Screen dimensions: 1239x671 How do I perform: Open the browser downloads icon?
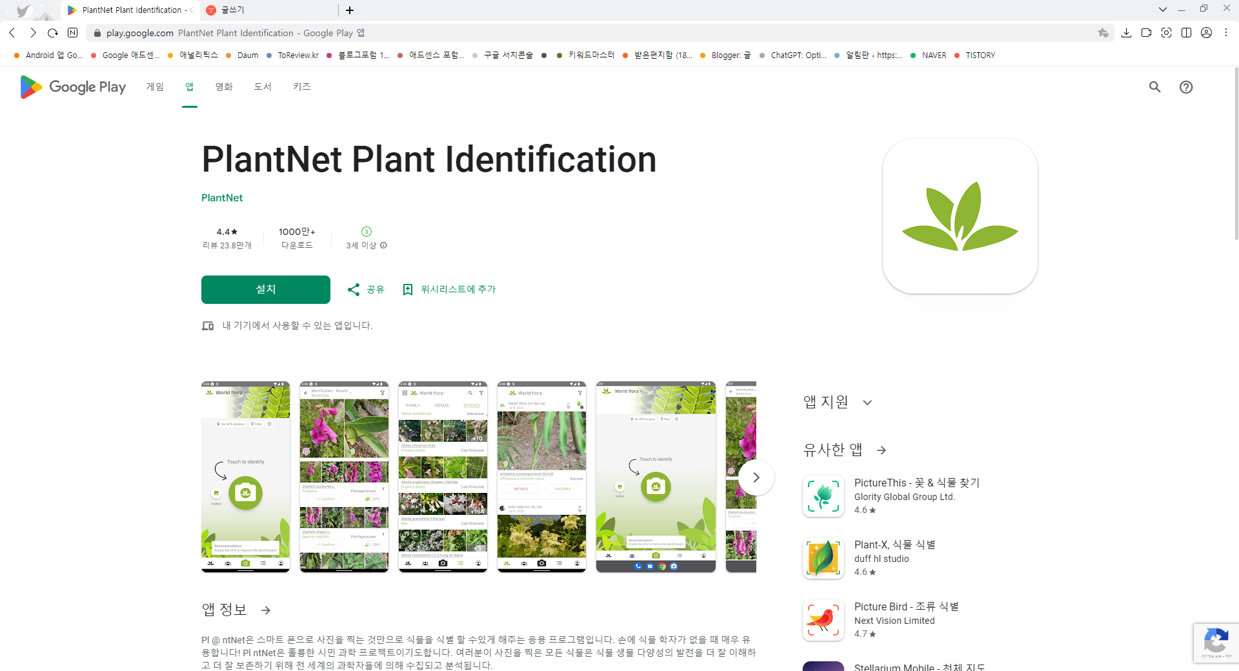tap(1127, 33)
